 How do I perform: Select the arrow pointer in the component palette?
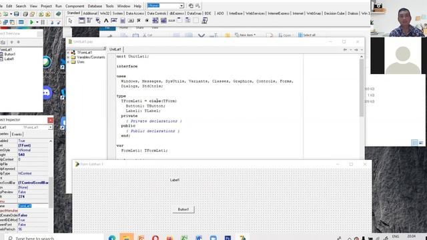pyautogui.click(x=70, y=21)
